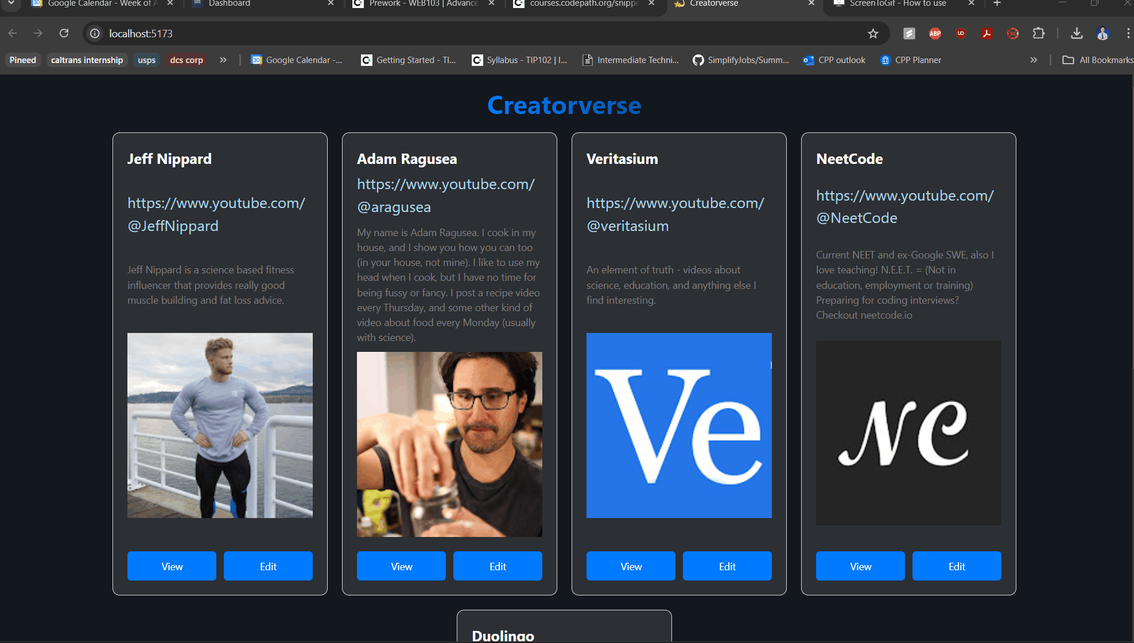Open the tab search dropdown arrow

(x=11, y=3)
